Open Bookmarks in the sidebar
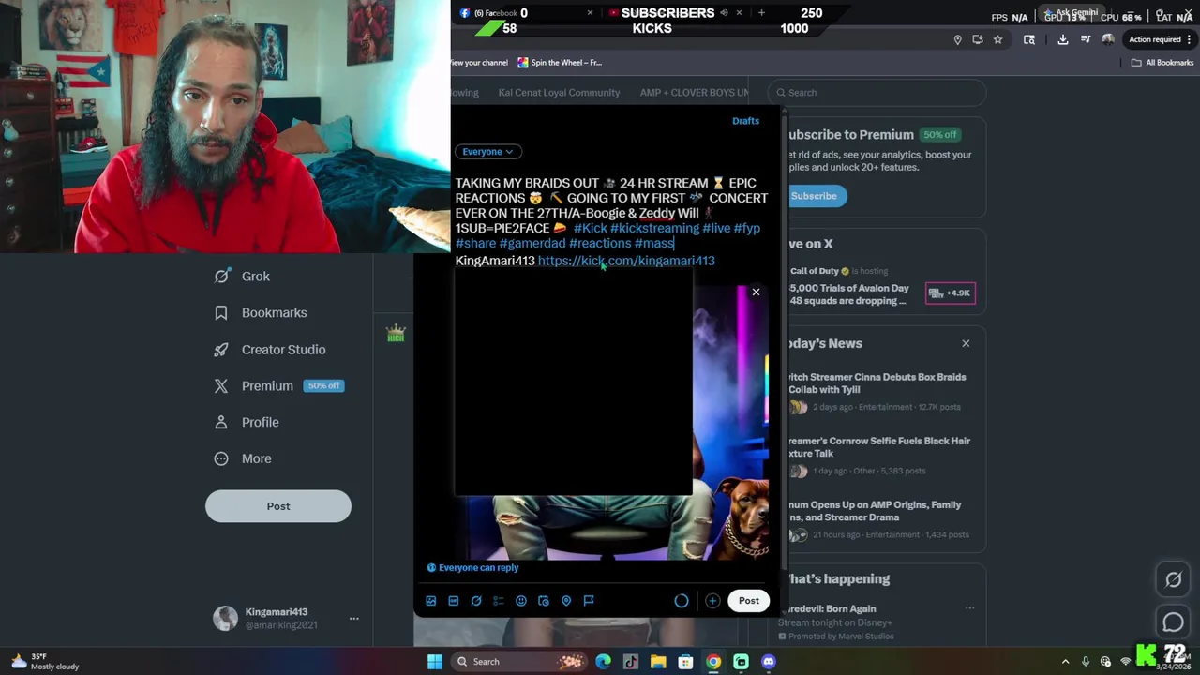Image resolution: width=1200 pixels, height=675 pixels. pyautogui.click(x=262, y=313)
